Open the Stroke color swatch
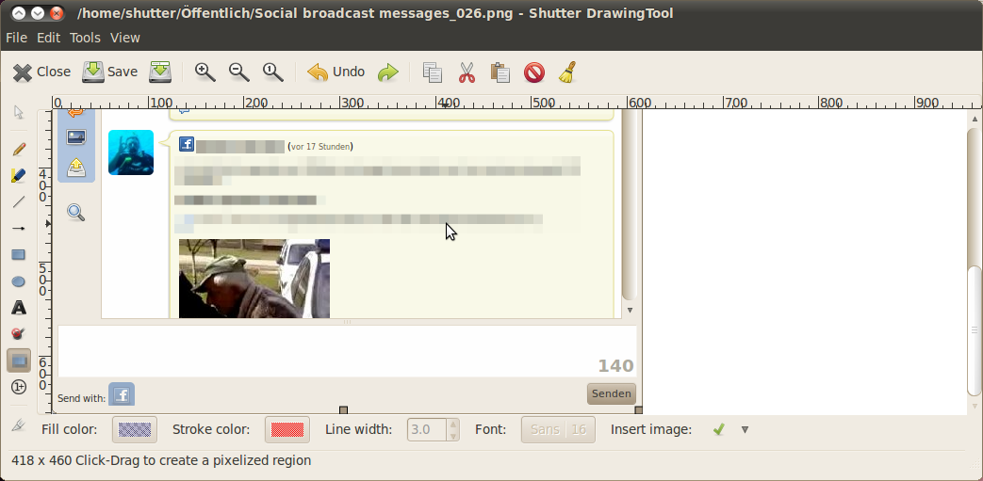 pyautogui.click(x=287, y=429)
